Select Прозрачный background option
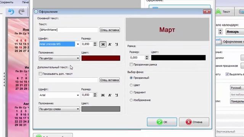This screenshot has height=137, width=244. [131, 78]
